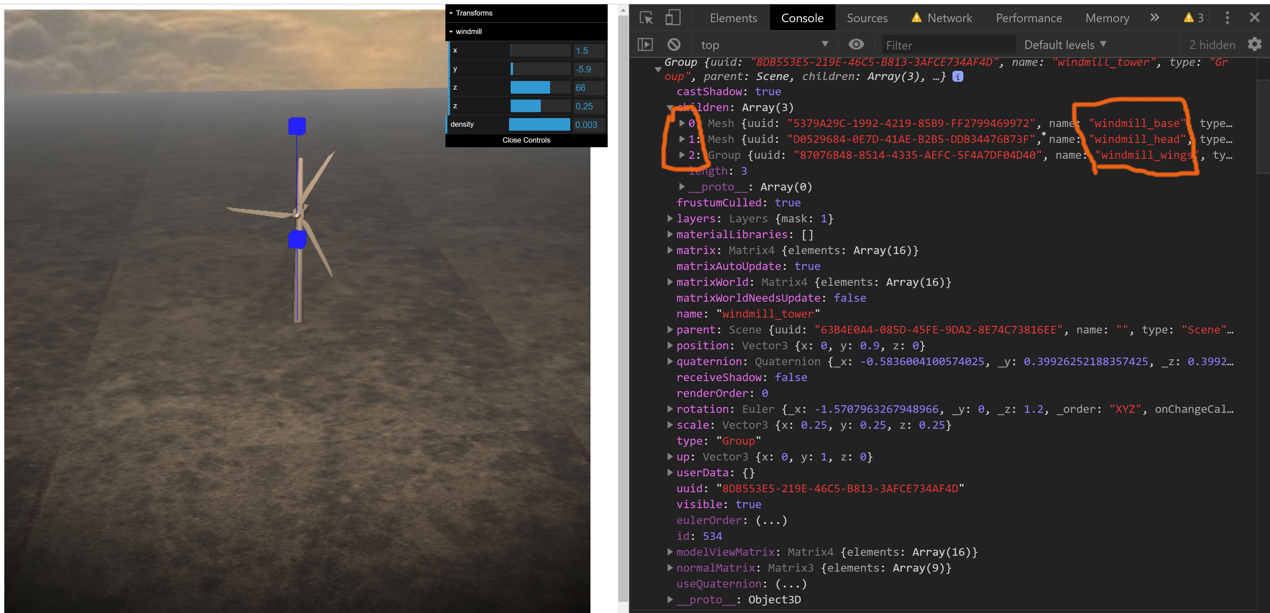This screenshot has height=613, width=1270.
Task: Open console settings gear icon
Action: 1254,45
